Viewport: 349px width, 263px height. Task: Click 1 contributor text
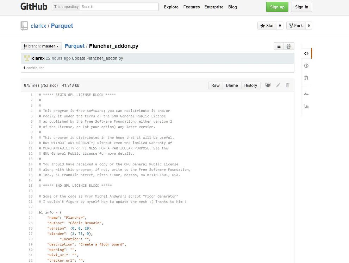coord(33,68)
